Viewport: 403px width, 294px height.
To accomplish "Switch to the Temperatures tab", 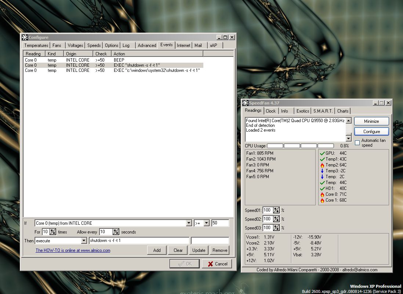I will (x=36, y=45).
